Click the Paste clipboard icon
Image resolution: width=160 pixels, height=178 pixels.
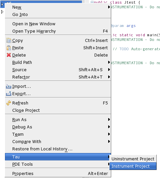coord(9,48)
